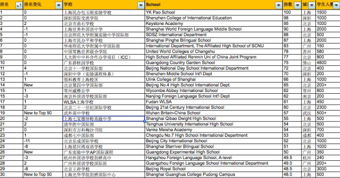Open the 排名 column sort filter dropdown
Viewport: 340px width, 178px height.
coord(19,5)
